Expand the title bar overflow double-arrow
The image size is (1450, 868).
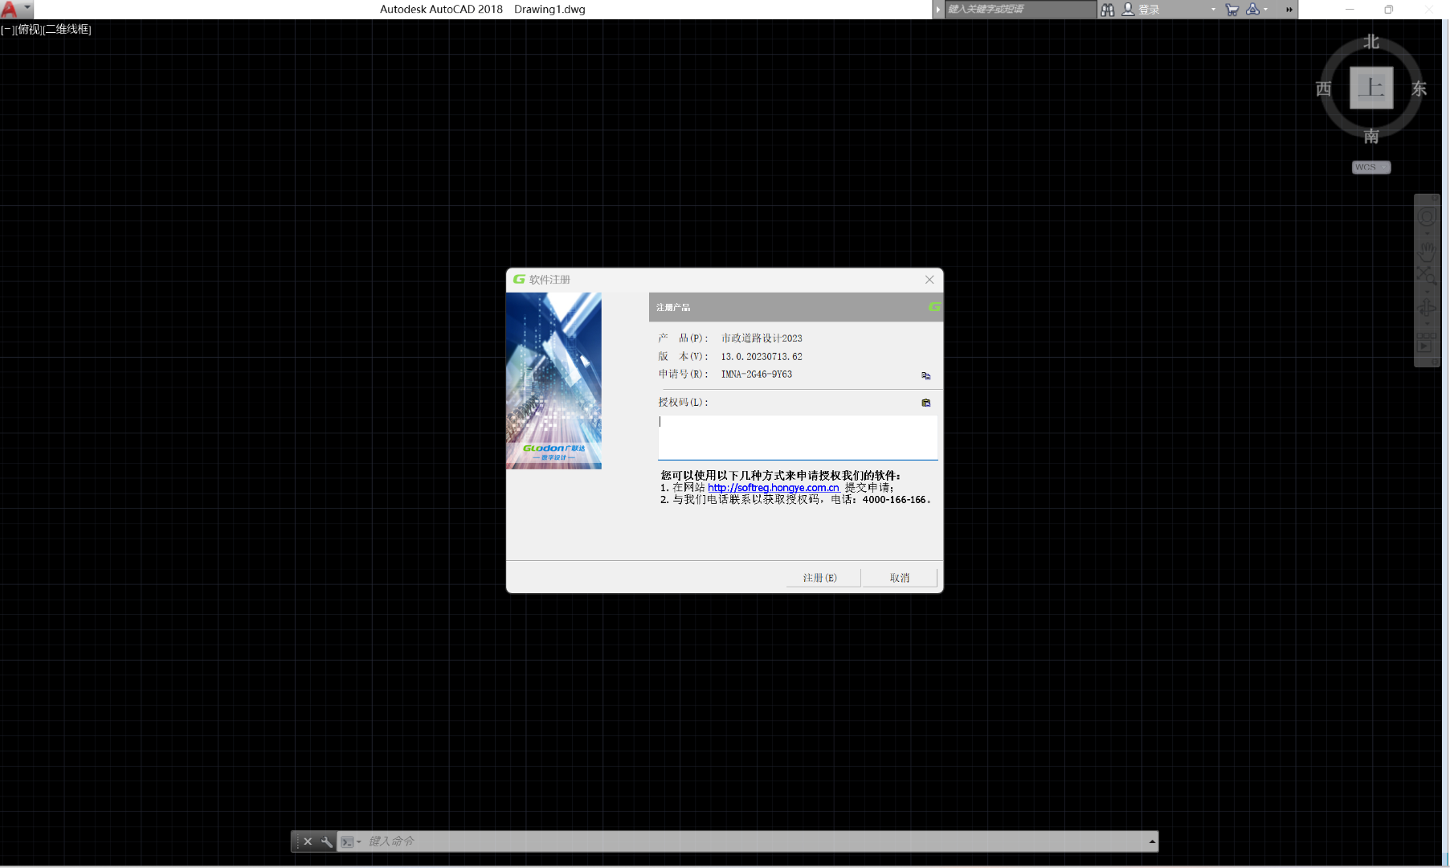pyautogui.click(x=1289, y=10)
